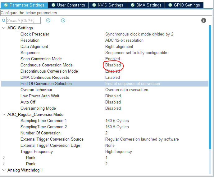Open Clock Prescaler value dropdown

coord(139,34)
